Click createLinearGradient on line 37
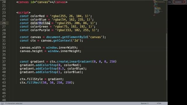This screenshot has height=105, width=187. click(75, 62)
